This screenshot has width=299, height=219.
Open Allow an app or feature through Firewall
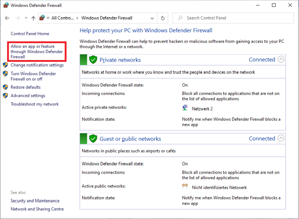tap(37, 52)
